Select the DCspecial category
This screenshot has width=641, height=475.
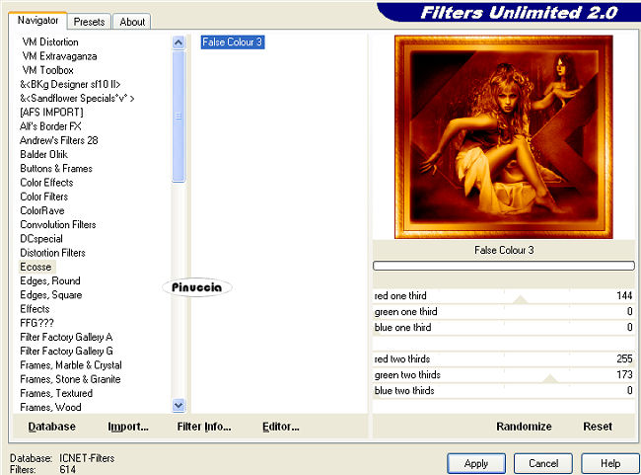41,239
